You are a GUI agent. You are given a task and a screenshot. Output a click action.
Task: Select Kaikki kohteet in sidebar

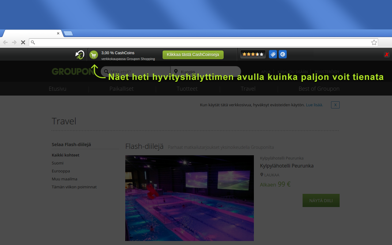tap(66, 155)
